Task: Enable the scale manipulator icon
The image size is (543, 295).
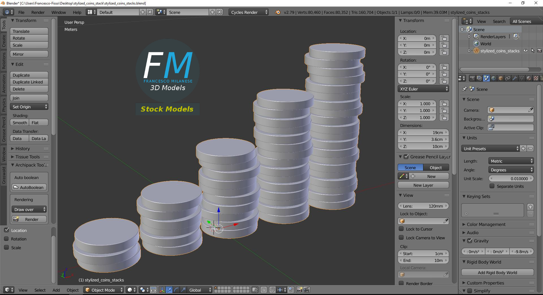Action: [x=183, y=290]
